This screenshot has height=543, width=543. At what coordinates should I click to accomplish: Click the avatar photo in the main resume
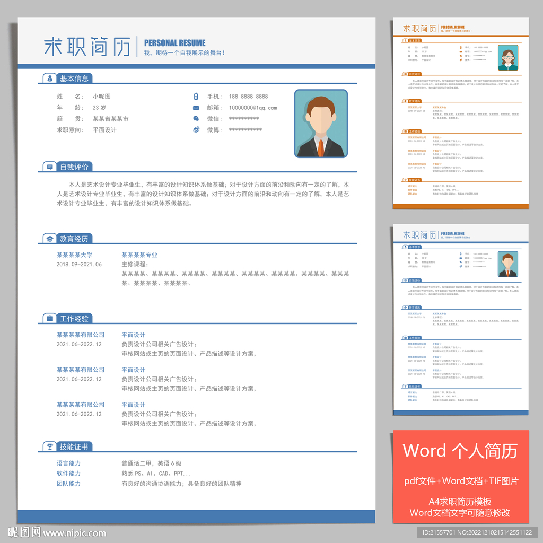pyautogui.click(x=321, y=124)
